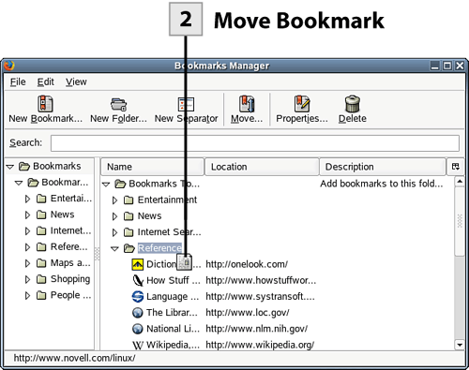Click the Entertainment folder icon in the list
The height and width of the screenshot is (370, 469).
129,200
